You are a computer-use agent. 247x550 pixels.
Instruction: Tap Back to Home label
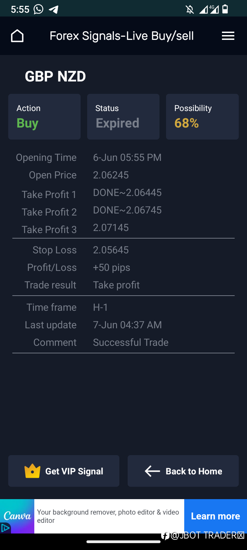tap(194, 471)
